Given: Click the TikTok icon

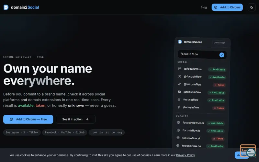Looking at the screenshot, I should point(179,84).
